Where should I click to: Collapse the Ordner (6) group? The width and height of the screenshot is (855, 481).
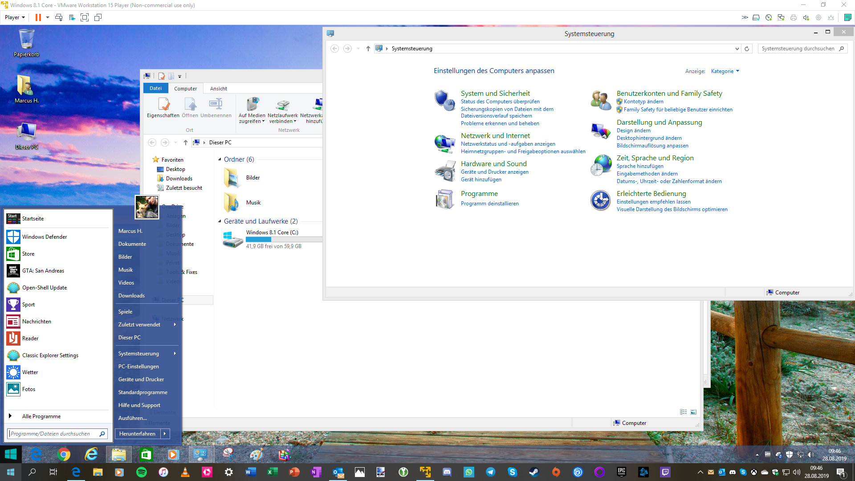coord(220,159)
